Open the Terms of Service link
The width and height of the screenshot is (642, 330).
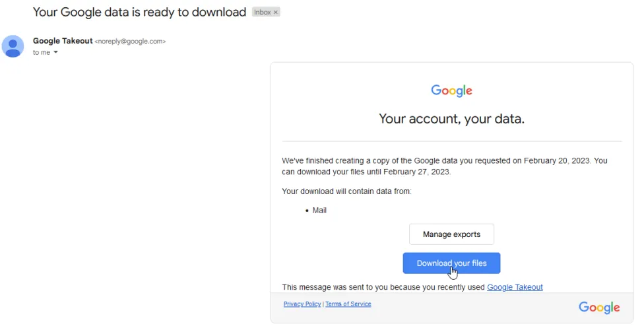348,304
